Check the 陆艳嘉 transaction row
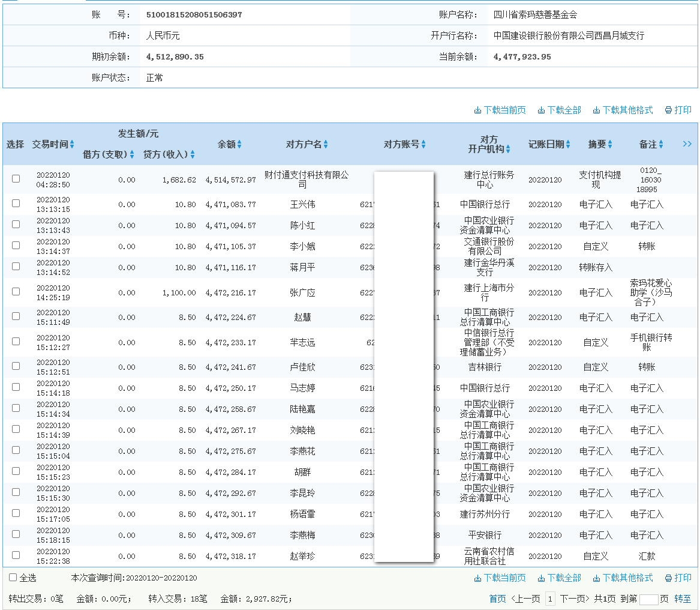The width and height of the screenshot is (700, 610). (16, 408)
